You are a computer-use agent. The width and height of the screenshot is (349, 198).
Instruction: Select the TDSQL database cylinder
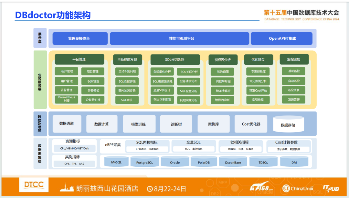264,162
